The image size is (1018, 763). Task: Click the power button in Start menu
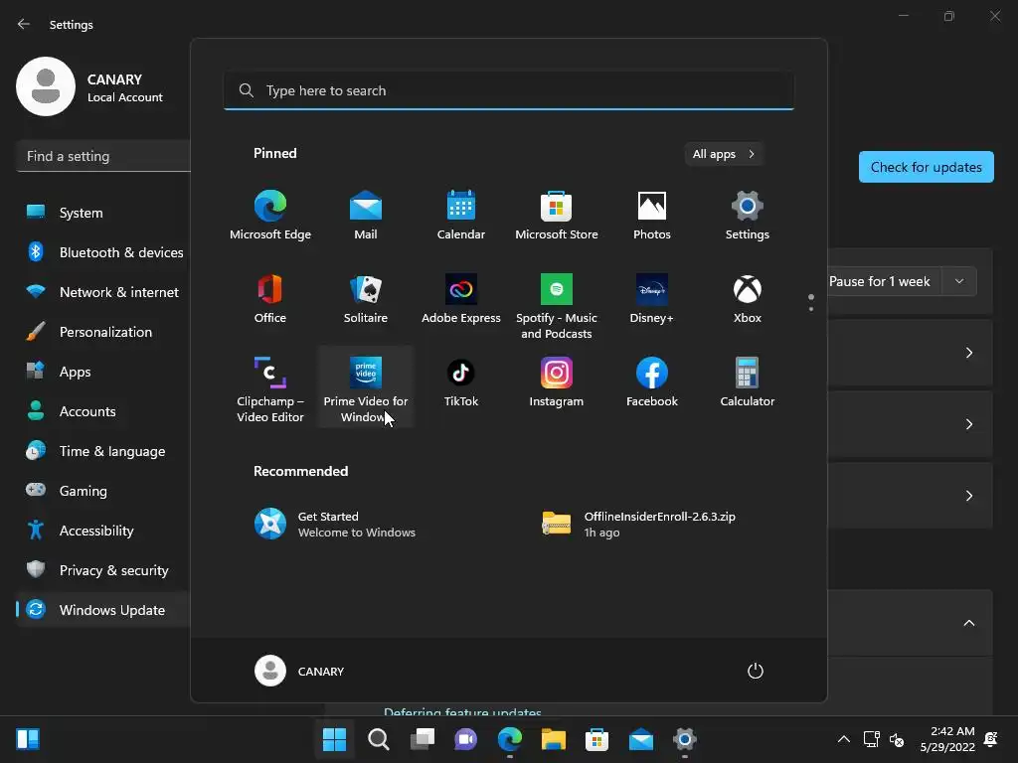[756, 671]
